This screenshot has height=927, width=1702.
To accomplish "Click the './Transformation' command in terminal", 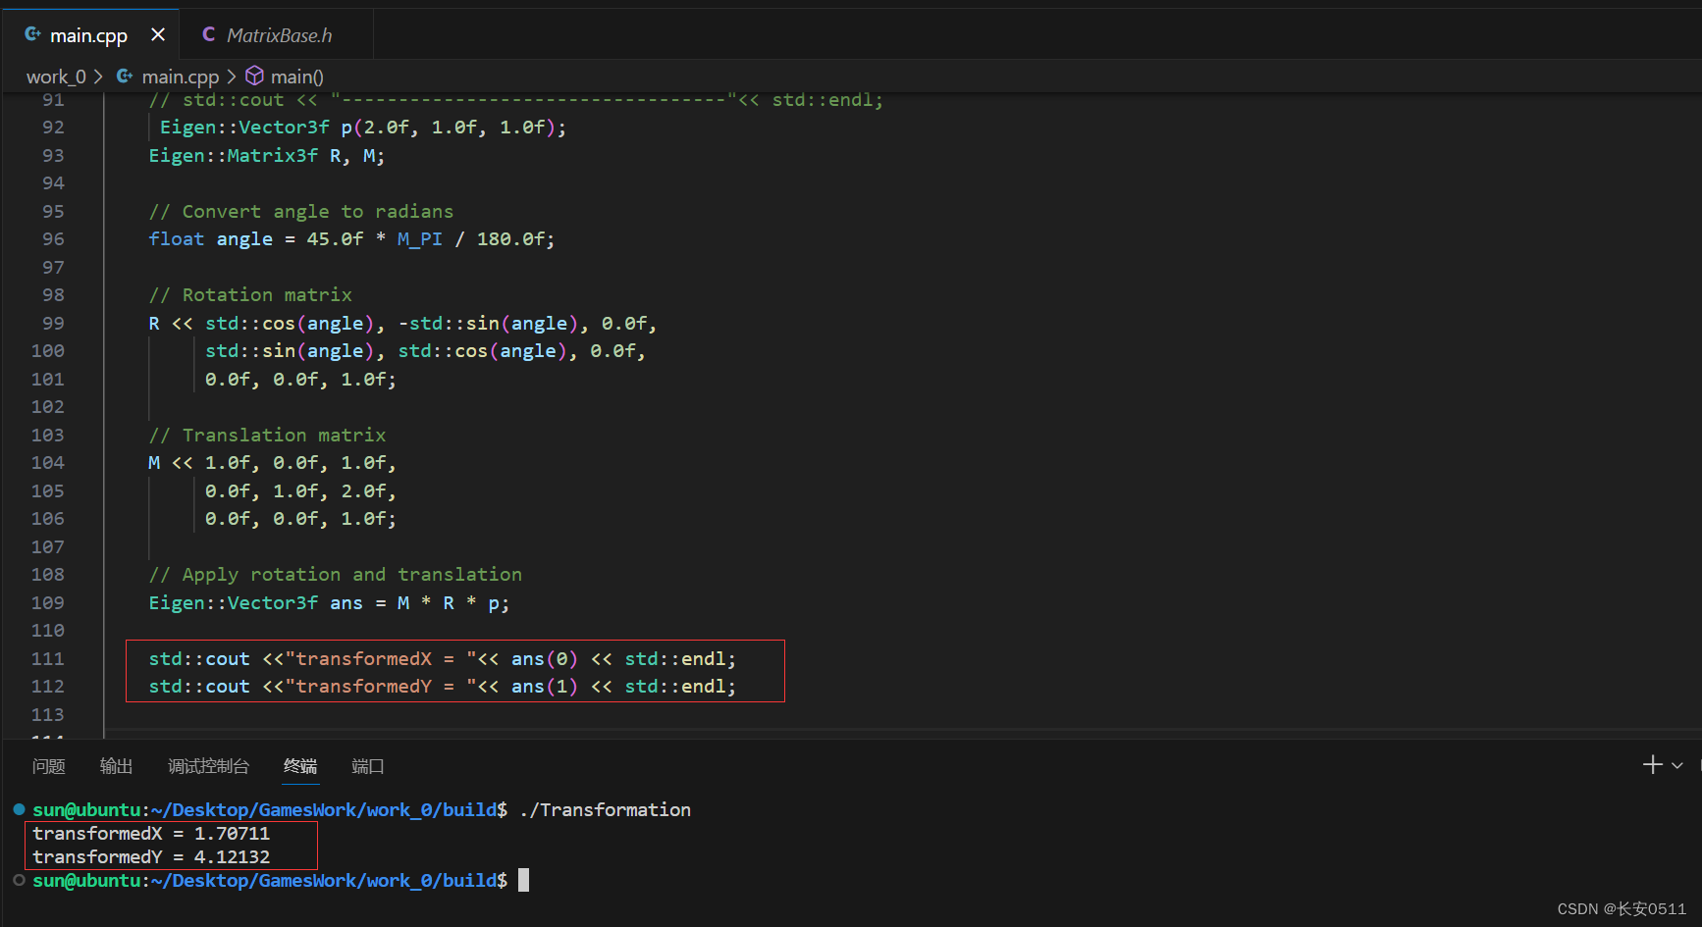I will 605,810.
